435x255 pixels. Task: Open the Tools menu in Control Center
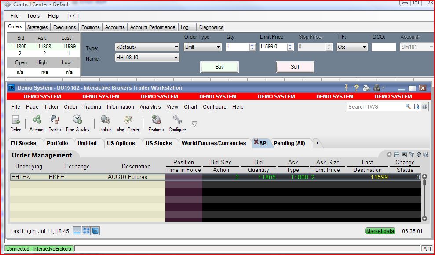[x=33, y=16]
